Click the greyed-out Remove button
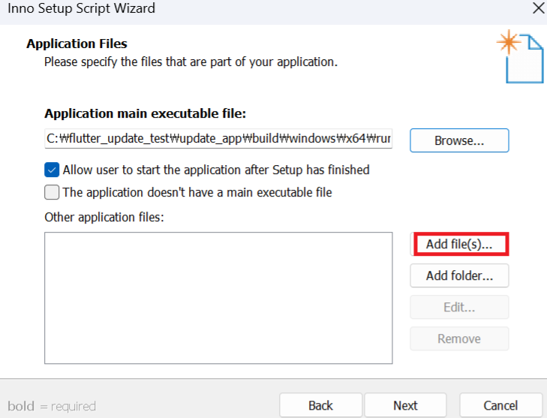The image size is (547, 418). tap(459, 338)
